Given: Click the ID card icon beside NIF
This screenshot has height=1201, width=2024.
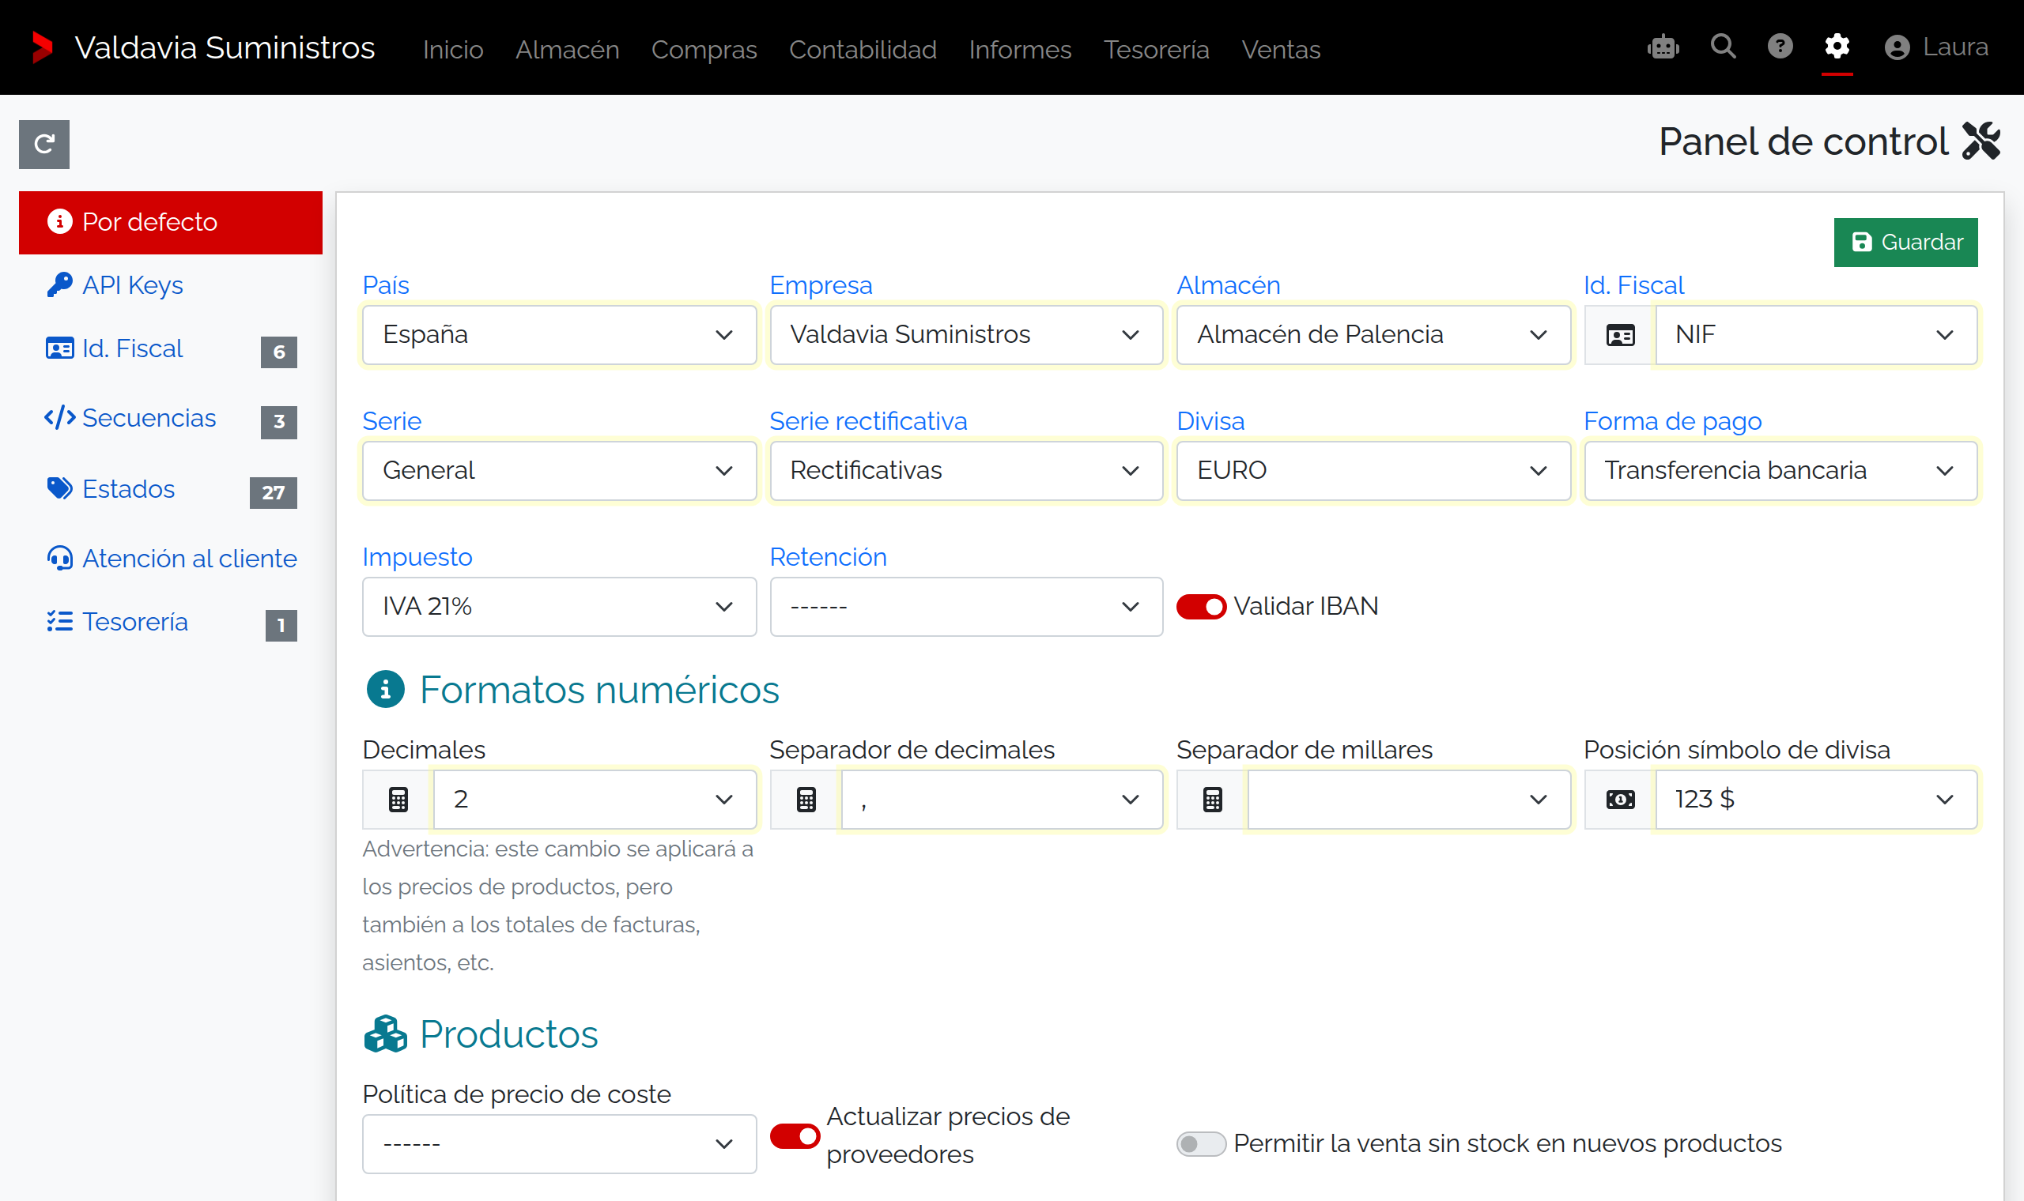Looking at the screenshot, I should pos(1620,334).
